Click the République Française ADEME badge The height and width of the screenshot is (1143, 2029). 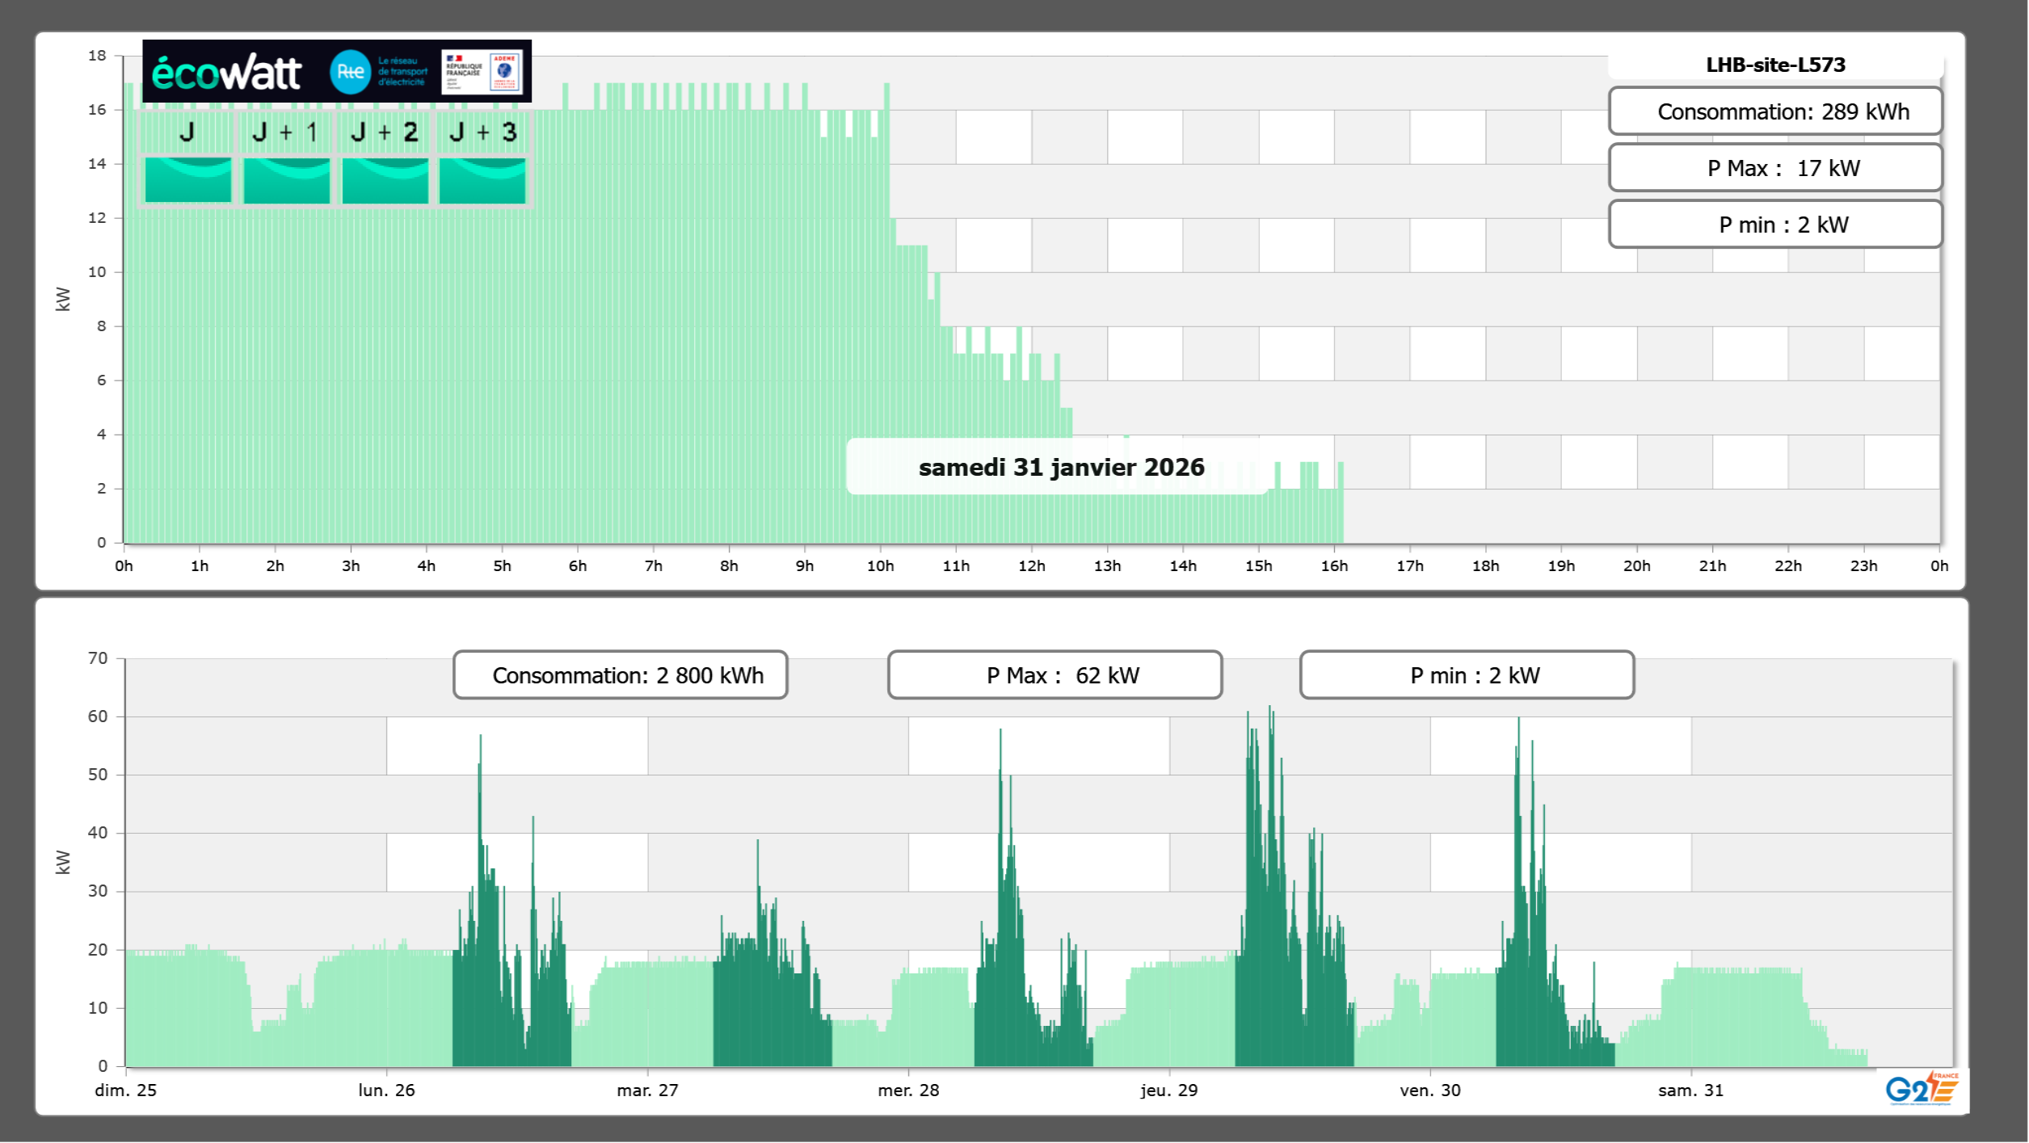pyautogui.click(x=482, y=72)
